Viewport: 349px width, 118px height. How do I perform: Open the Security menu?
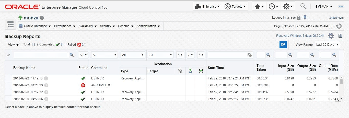pos(108,26)
